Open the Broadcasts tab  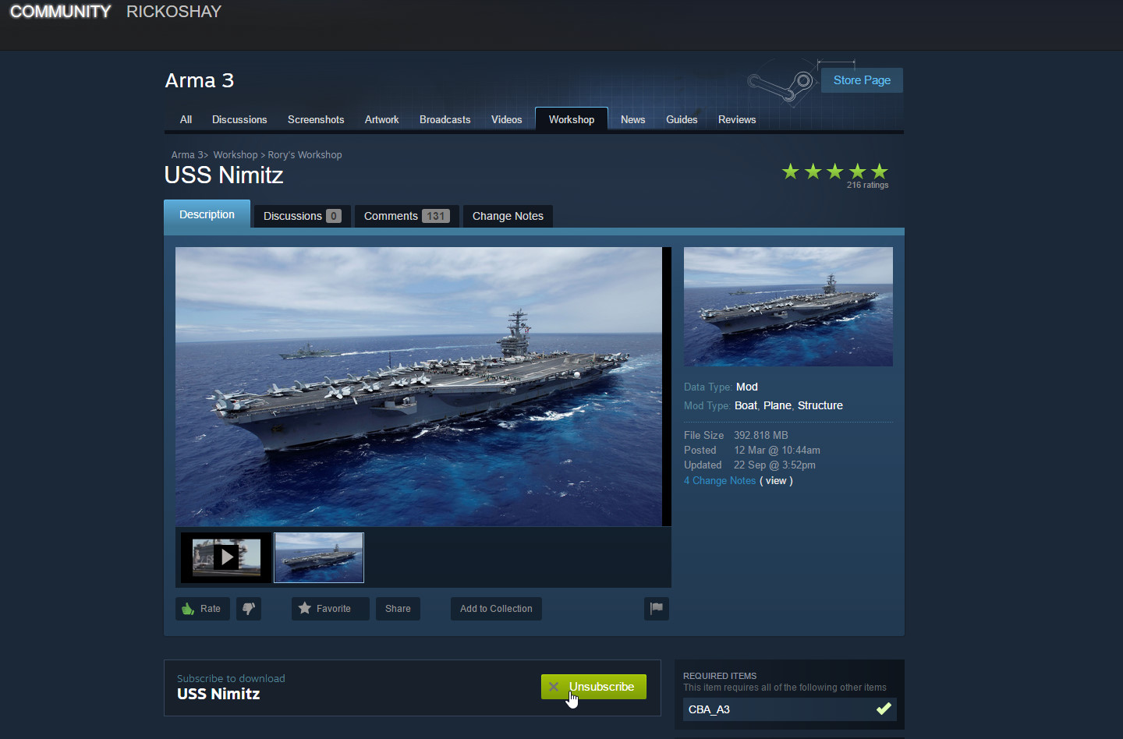pos(445,119)
